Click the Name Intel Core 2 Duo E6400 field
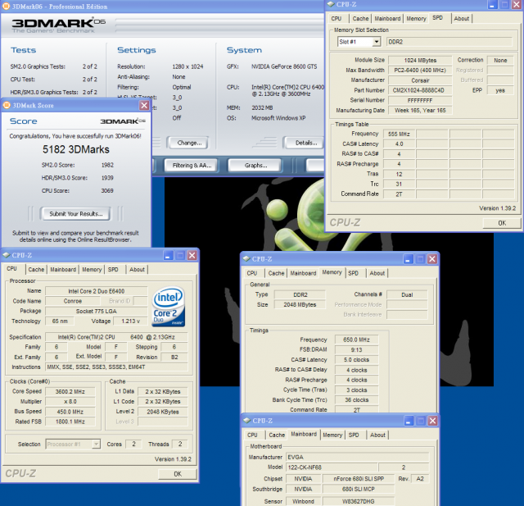Image resolution: width=524 pixels, height=506 pixels. point(97,291)
